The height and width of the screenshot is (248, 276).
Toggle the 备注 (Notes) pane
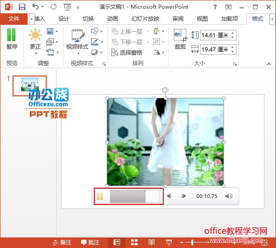[62, 242]
